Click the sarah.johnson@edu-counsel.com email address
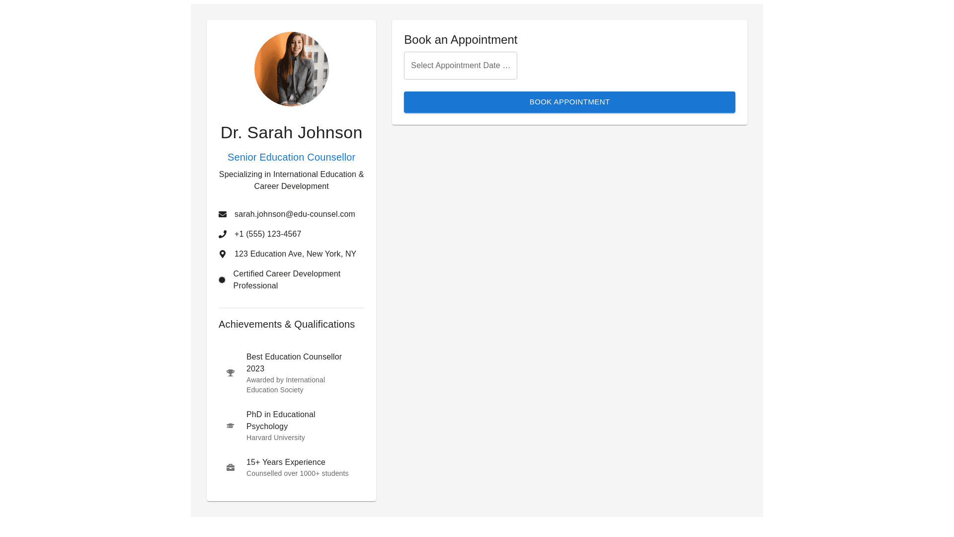The height and width of the screenshot is (537, 954). click(x=295, y=214)
